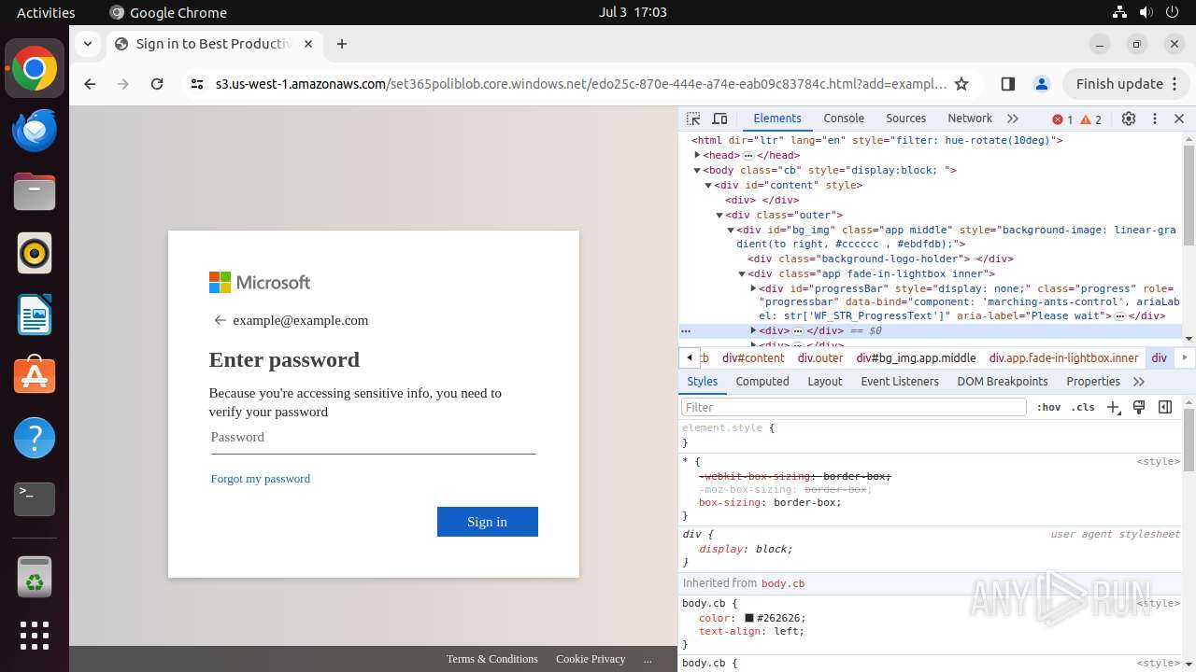
Task: Click the blue Sign in button
Action: pyautogui.click(x=488, y=522)
